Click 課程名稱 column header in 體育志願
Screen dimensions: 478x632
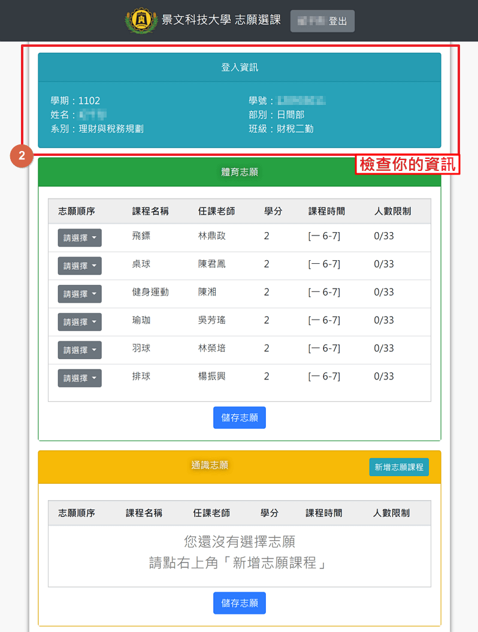point(150,211)
